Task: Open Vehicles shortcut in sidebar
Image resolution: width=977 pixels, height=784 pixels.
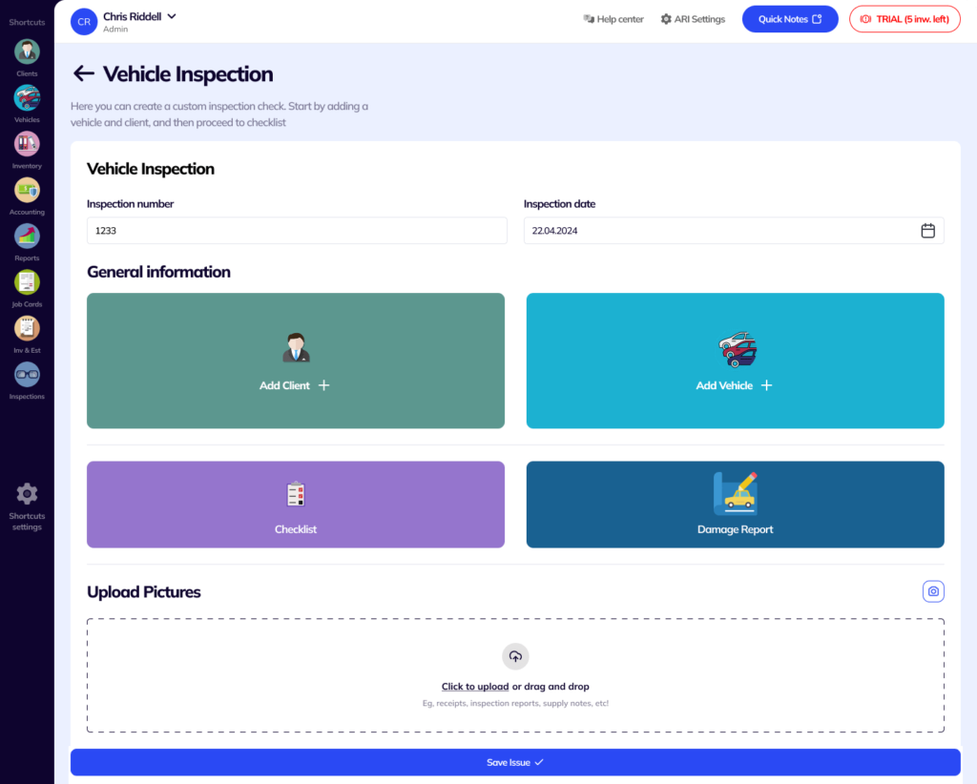Action: [x=27, y=103]
